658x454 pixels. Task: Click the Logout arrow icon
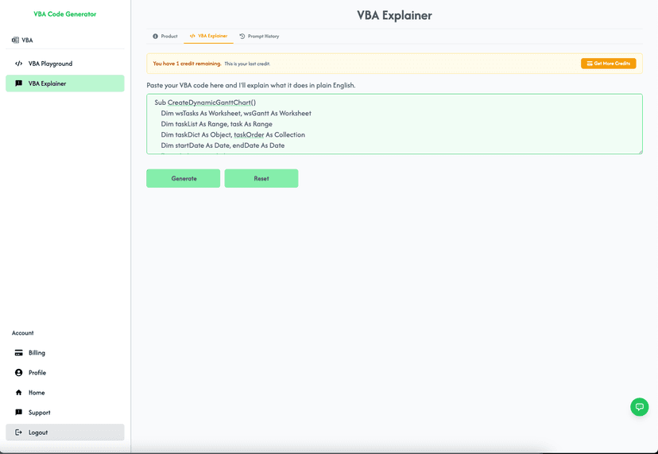coord(19,433)
